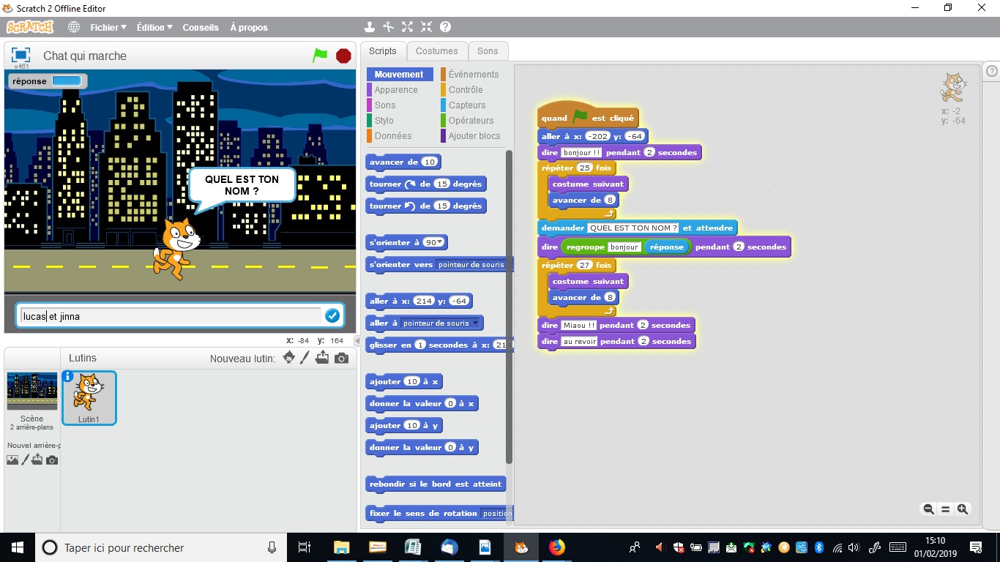This screenshot has width=1000, height=562.
Task: Select the duplicate stamp tool in toolbar
Action: pos(370,27)
